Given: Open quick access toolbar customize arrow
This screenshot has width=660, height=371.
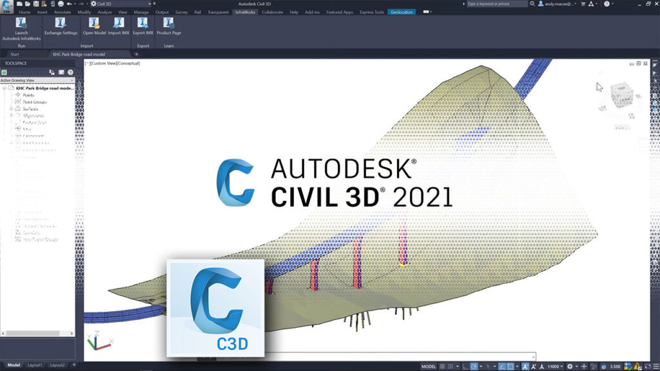Looking at the screenshot, I should 155,4.
